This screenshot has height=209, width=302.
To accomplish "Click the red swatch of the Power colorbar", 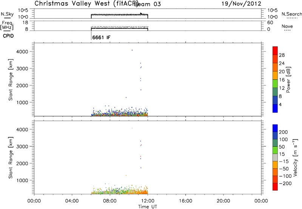I will pos(275,51).
